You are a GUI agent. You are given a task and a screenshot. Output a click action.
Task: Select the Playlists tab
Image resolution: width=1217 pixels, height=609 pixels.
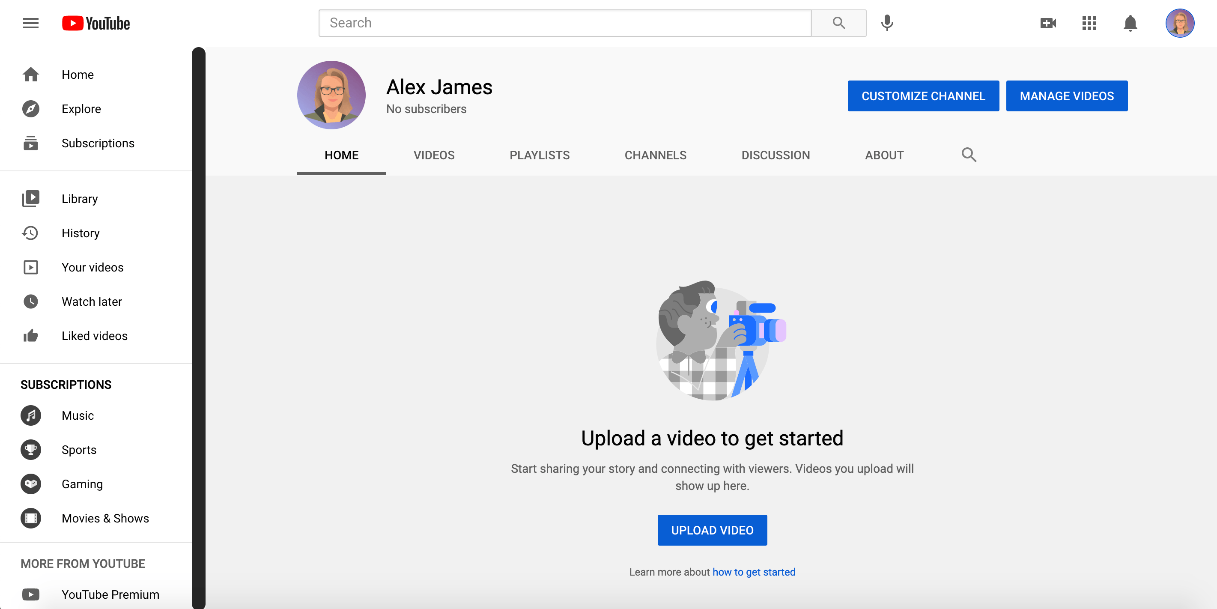point(539,155)
